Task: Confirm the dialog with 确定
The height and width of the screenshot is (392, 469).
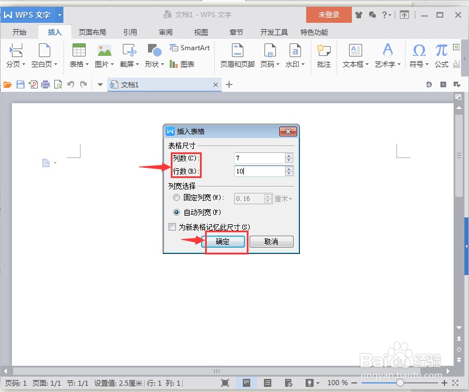Action: [x=223, y=241]
